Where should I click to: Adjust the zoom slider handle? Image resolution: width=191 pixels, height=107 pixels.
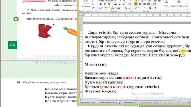click(179, 103)
